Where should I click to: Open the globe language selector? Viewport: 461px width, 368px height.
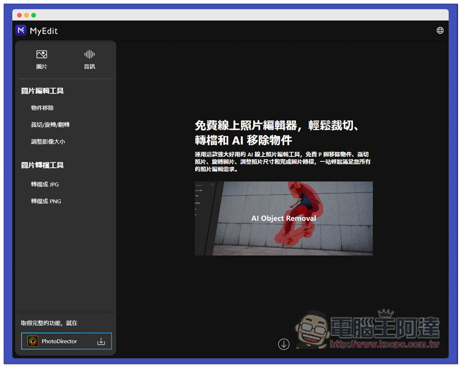(440, 30)
